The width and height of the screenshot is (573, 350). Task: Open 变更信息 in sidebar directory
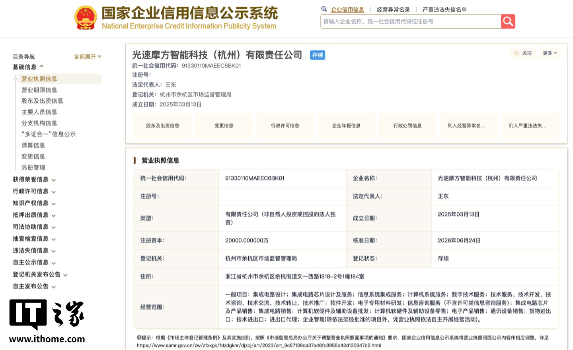[33, 156]
